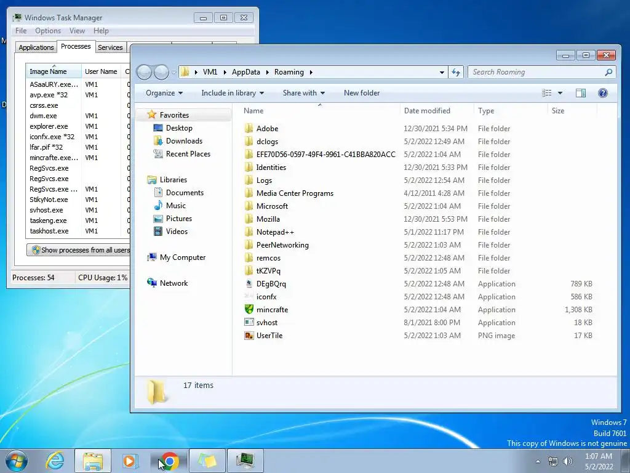
Task: Open the Organize dropdown menu
Action: point(164,93)
